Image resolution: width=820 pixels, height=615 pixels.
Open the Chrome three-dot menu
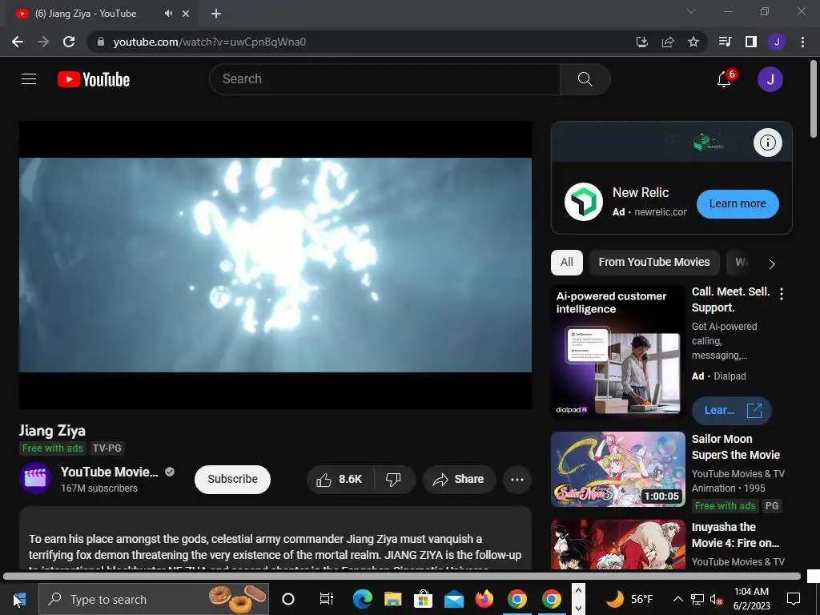pyautogui.click(x=802, y=42)
